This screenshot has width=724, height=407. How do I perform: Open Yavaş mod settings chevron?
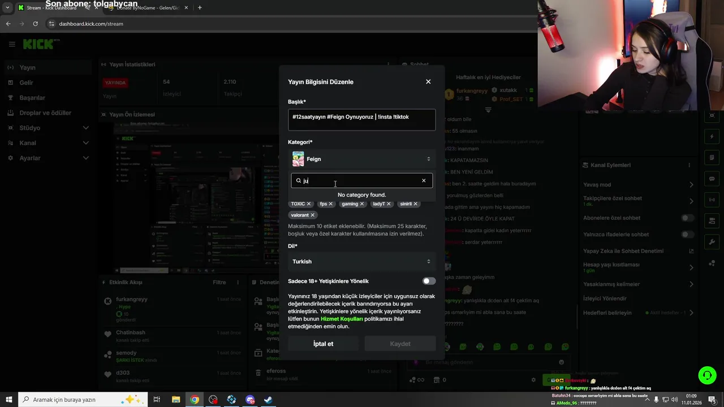691,185
